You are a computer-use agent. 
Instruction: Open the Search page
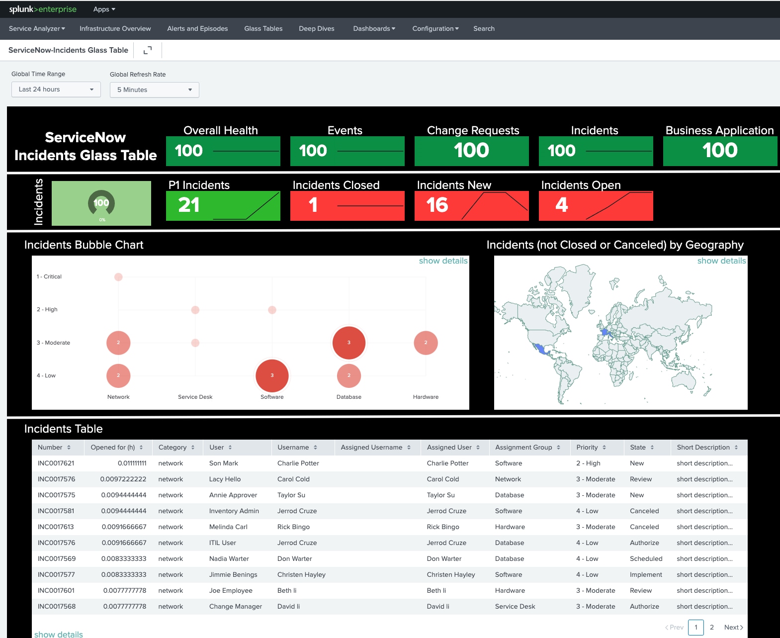(484, 28)
